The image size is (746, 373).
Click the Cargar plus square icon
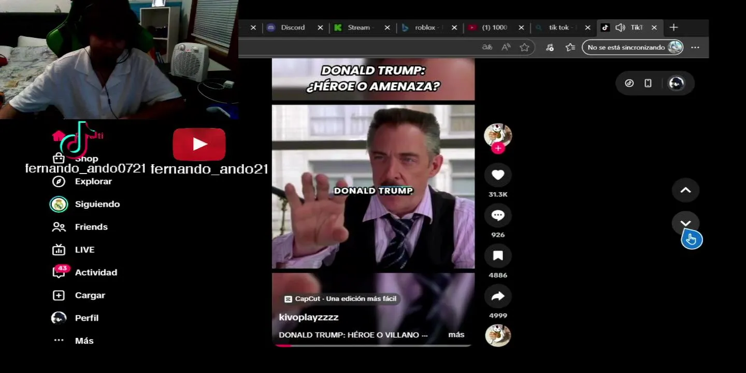pos(59,295)
